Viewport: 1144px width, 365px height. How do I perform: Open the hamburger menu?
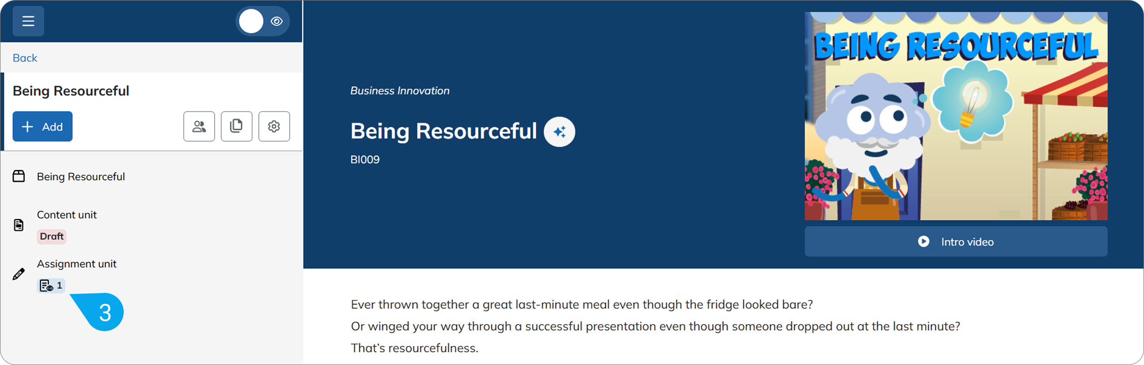28,21
